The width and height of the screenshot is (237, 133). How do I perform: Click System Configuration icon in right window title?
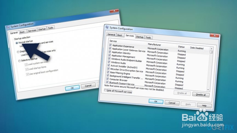pos(107,27)
